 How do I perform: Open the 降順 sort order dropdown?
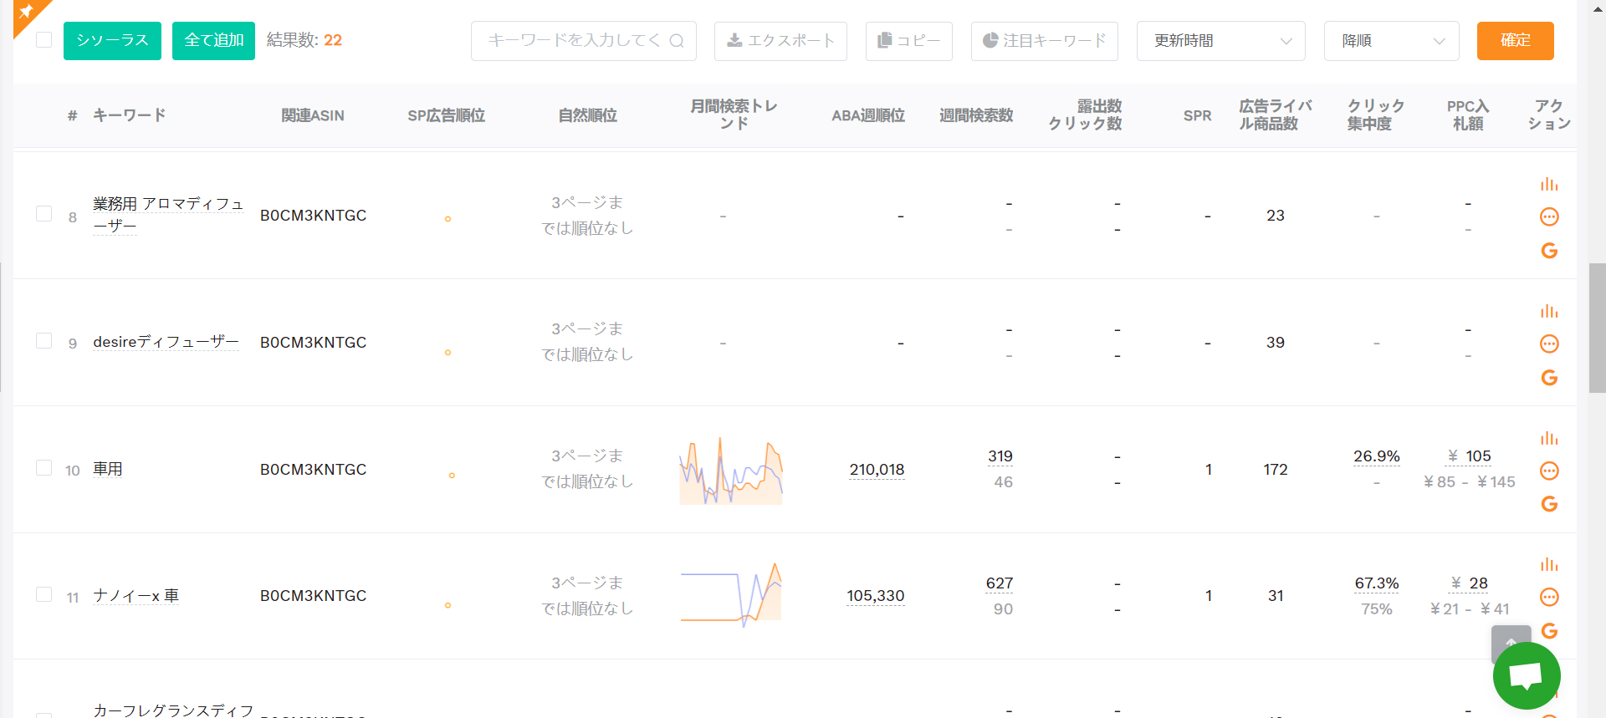tap(1392, 41)
